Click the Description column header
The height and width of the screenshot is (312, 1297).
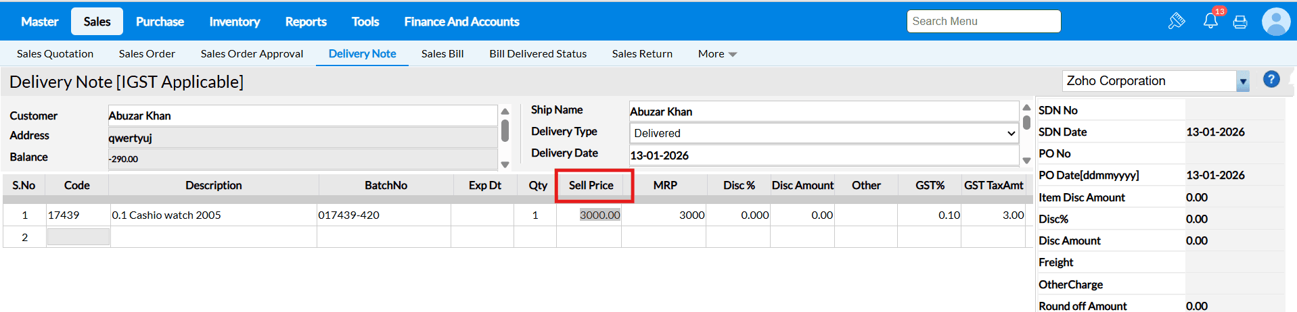click(213, 185)
